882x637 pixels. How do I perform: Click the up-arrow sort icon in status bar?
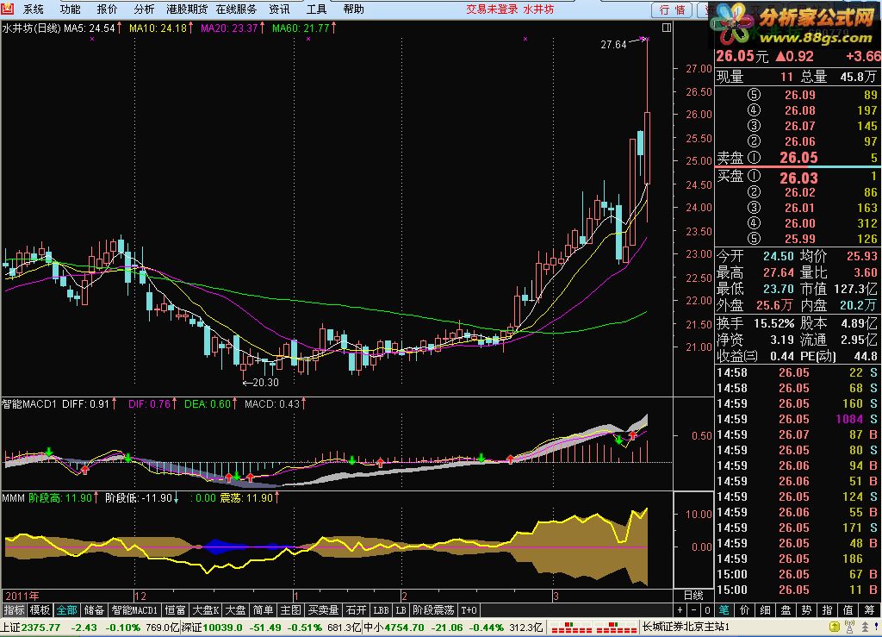[865, 627]
